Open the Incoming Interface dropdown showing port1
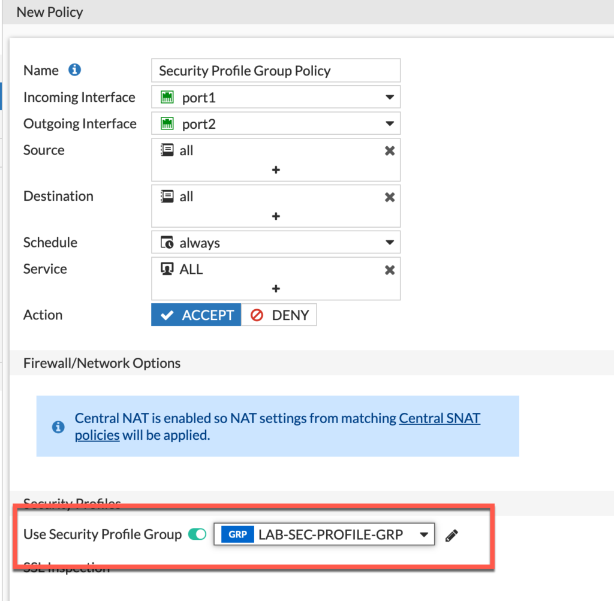 click(x=276, y=97)
